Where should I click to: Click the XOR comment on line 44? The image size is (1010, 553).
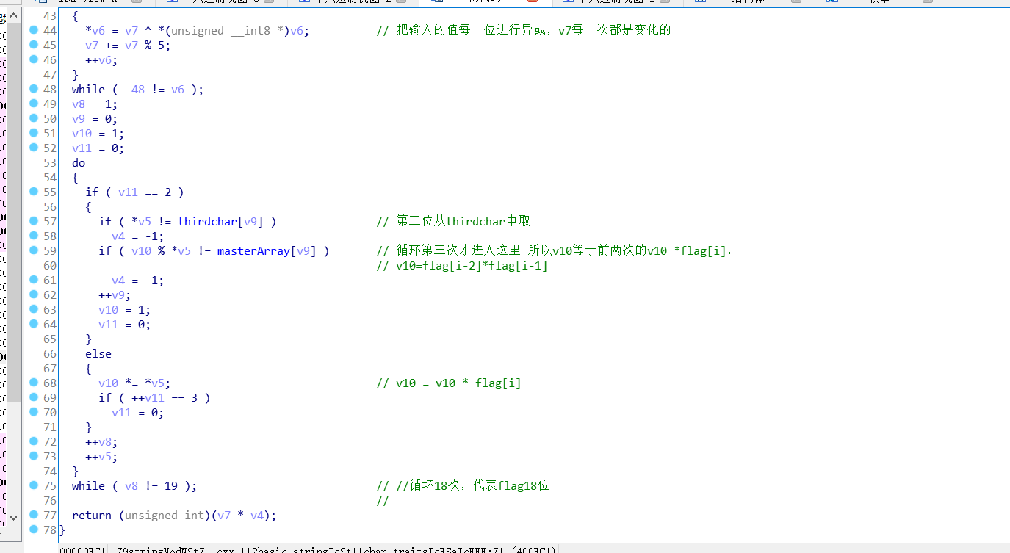tap(523, 30)
